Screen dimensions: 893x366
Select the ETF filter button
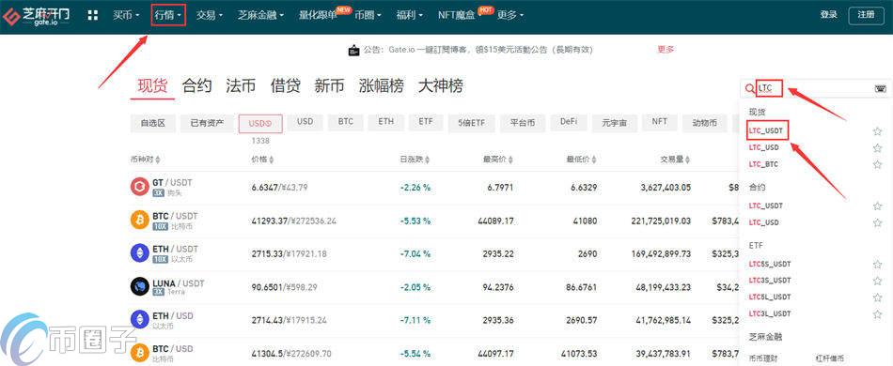click(x=426, y=122)
